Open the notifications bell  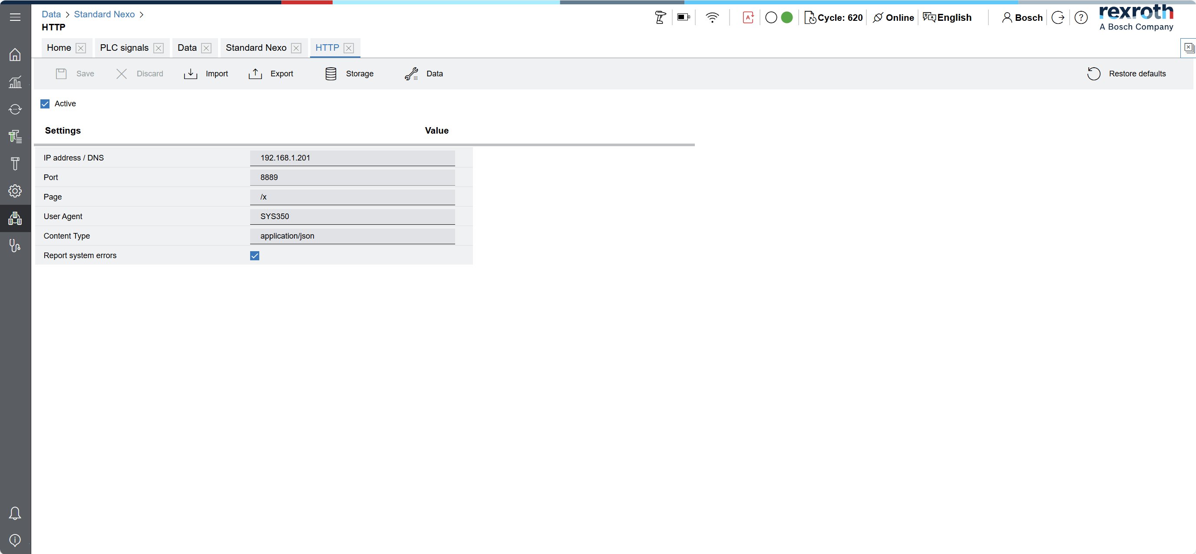pos(15,513)
